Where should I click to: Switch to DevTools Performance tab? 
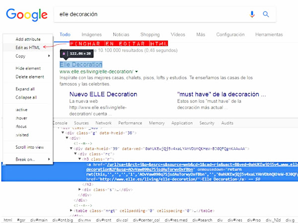[x=130, y=123]
